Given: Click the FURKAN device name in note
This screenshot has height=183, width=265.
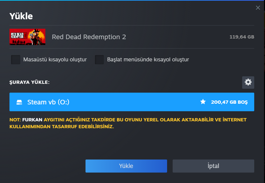Looking at the screenshot, I should click(32, 120).
